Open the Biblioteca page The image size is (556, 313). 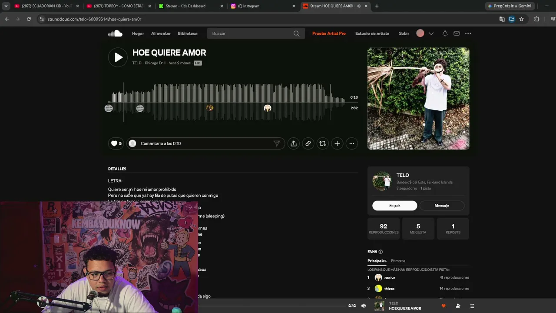188,33
